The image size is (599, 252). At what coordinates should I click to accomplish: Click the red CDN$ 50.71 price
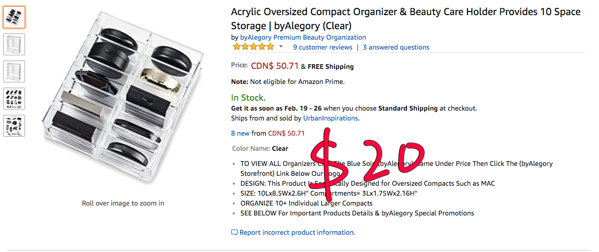pos(274,66)
